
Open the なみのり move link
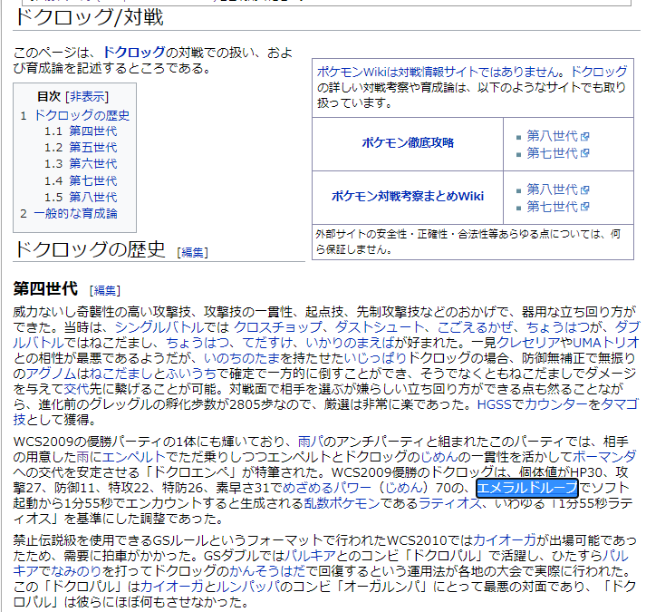tap(76, 571)
